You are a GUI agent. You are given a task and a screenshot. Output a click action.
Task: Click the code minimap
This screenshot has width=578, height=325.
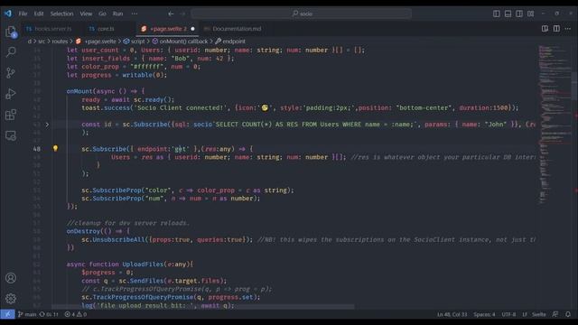pyautogui.click(x=554, y=125)
